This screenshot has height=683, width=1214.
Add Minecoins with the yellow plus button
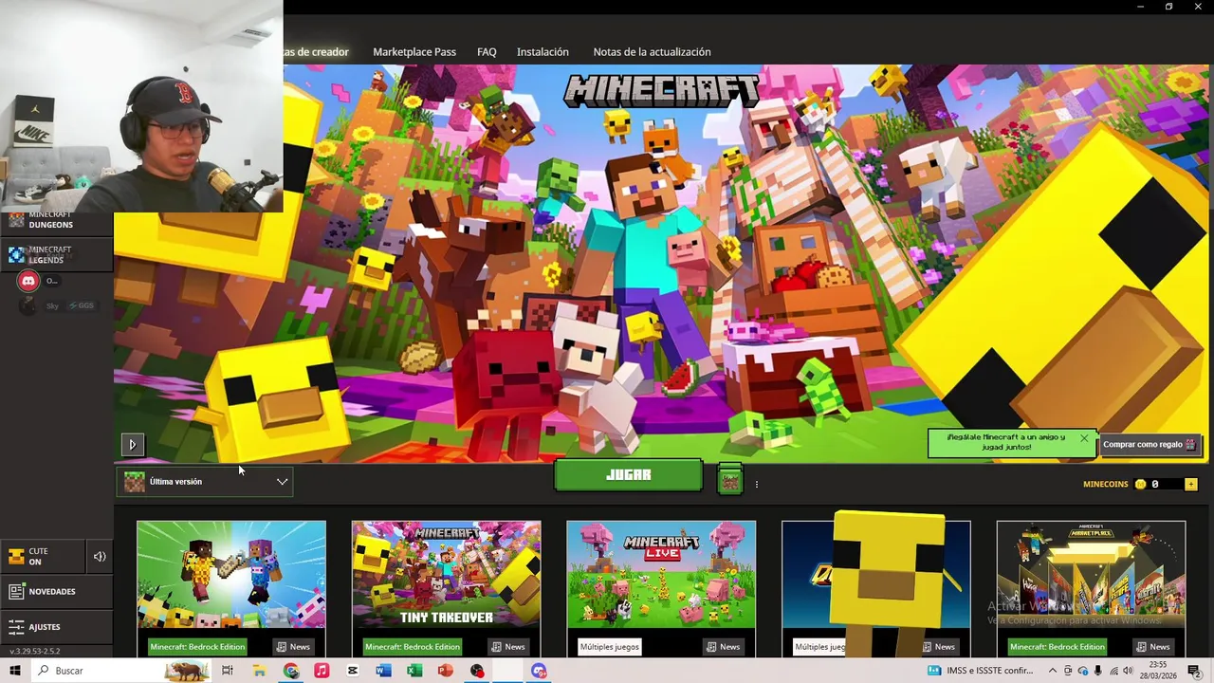point(1190,484)
